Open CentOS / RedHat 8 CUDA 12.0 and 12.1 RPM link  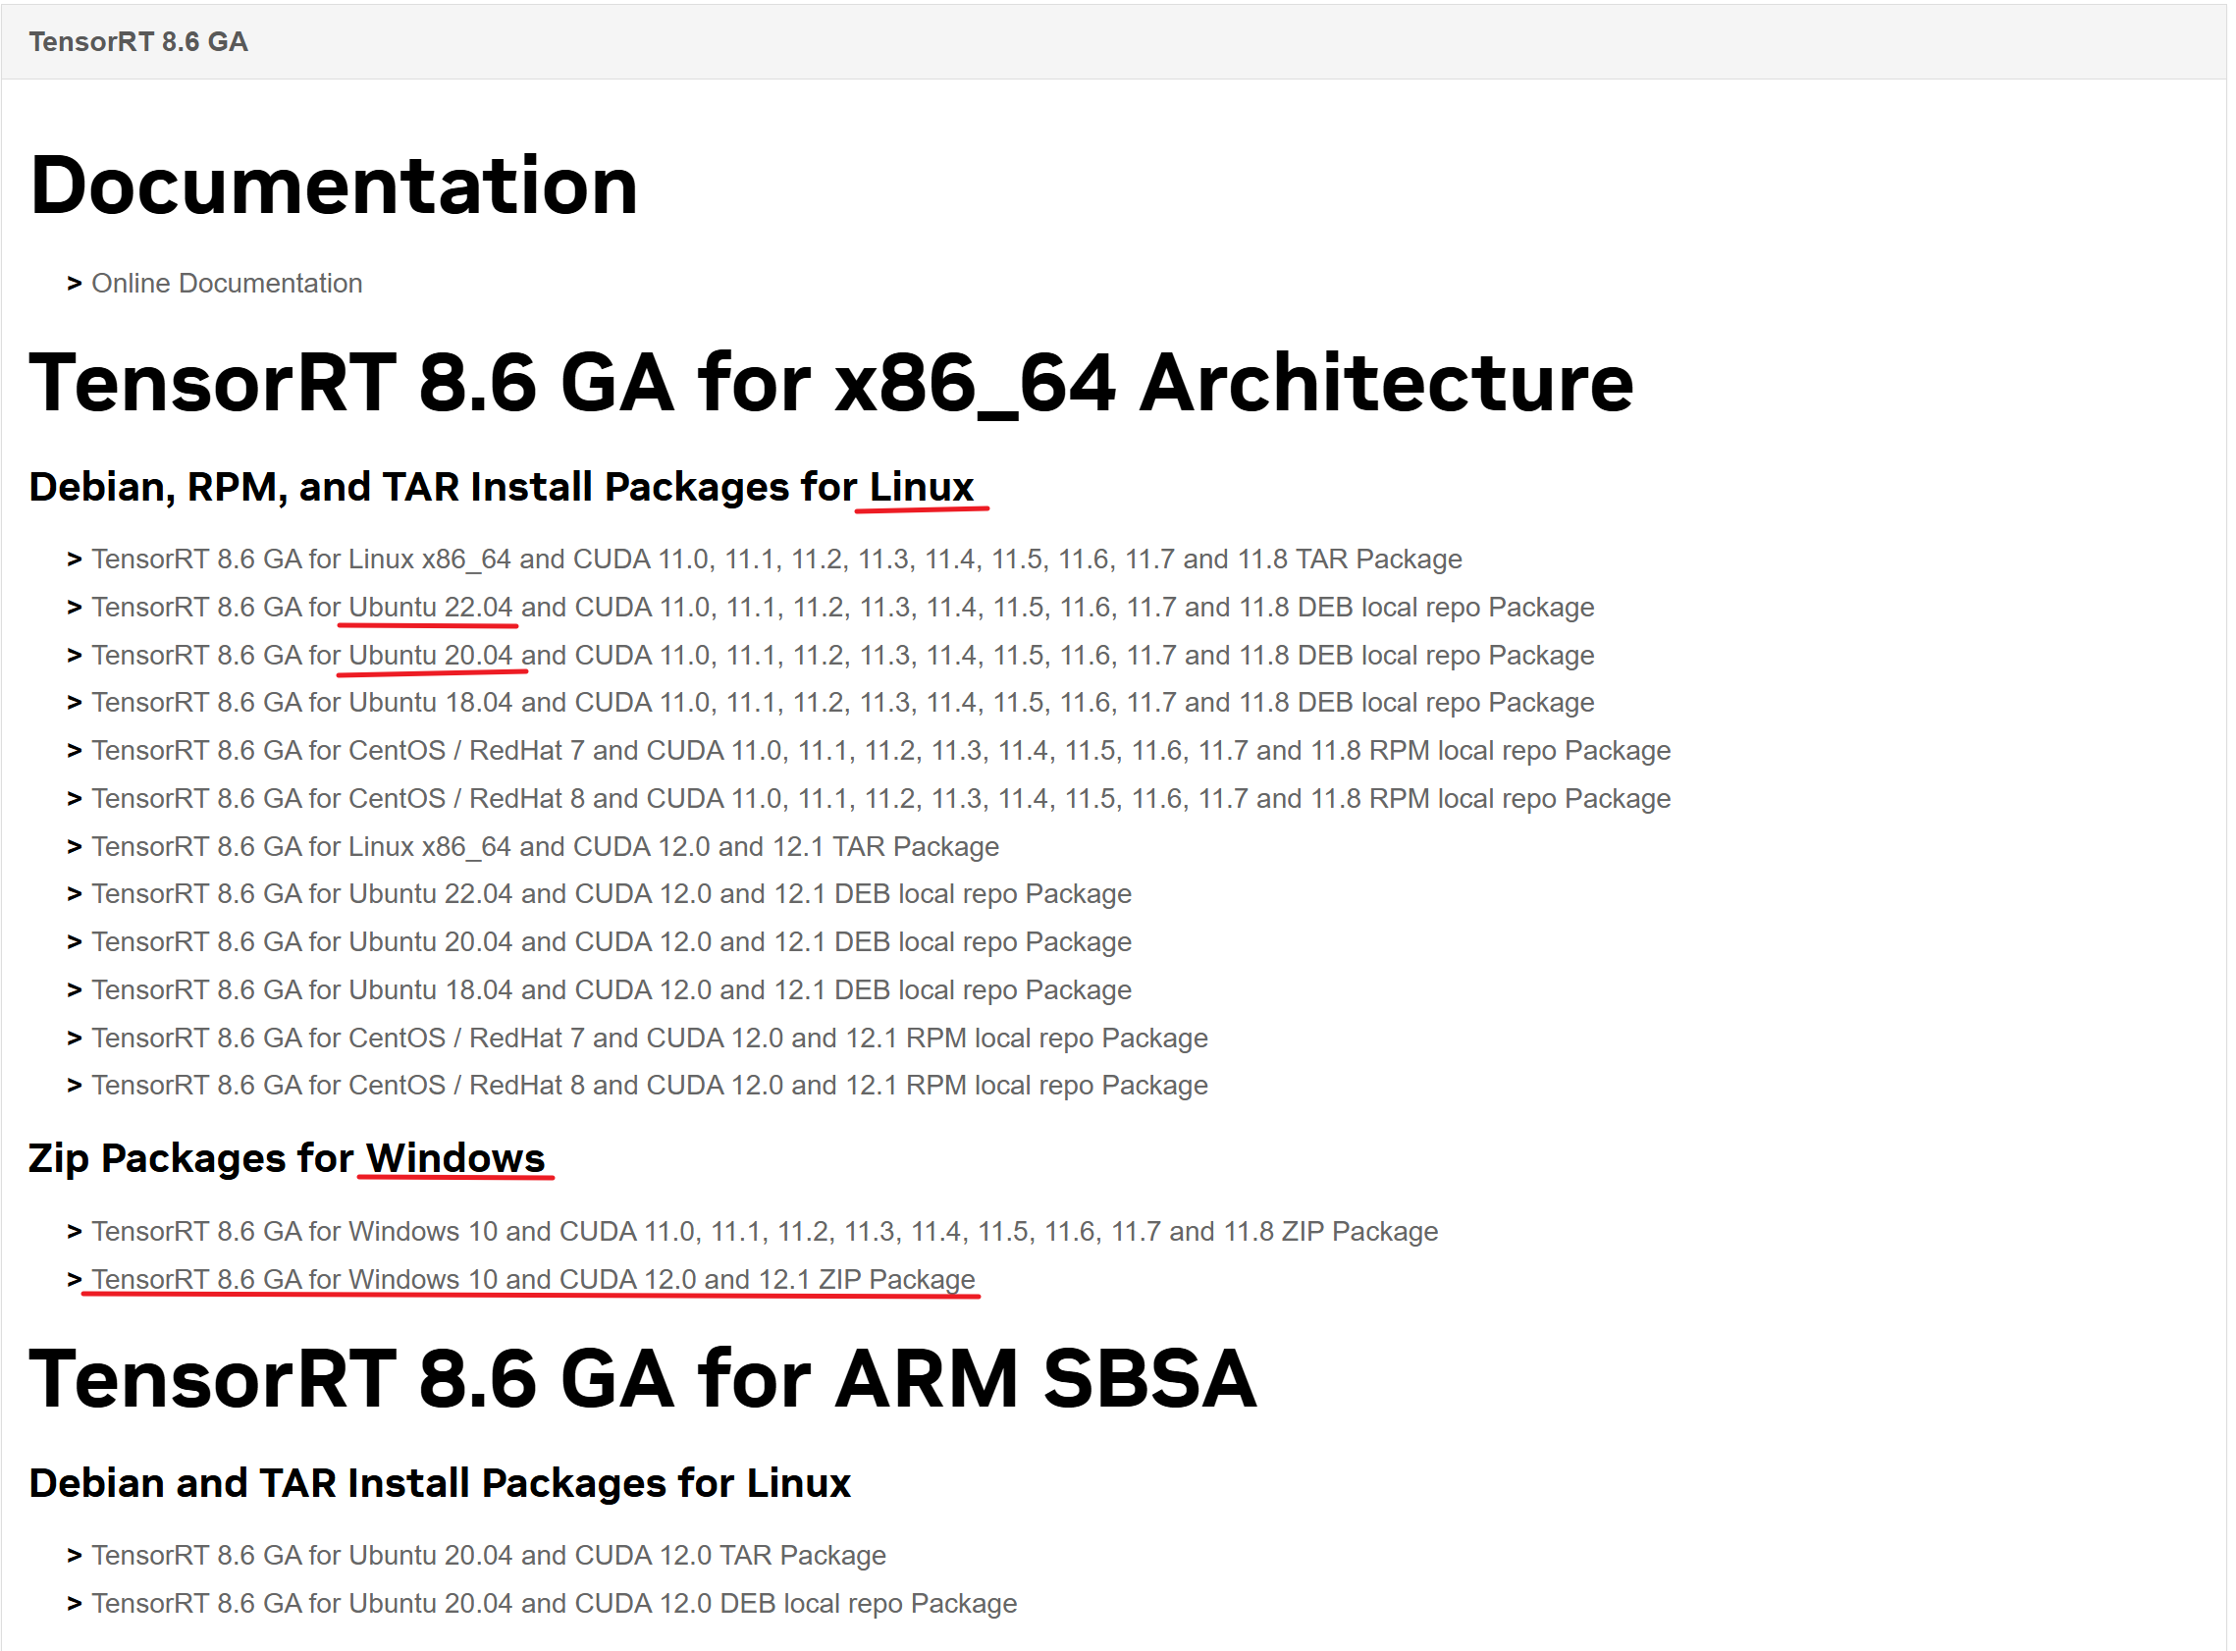tap(650, 1086)
